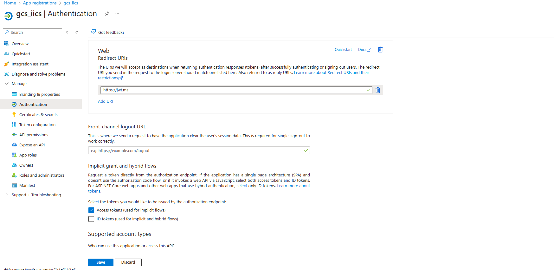Screen dimensions: 554x270
Task: Click the API permissions icon
Action: pos(14,135)
